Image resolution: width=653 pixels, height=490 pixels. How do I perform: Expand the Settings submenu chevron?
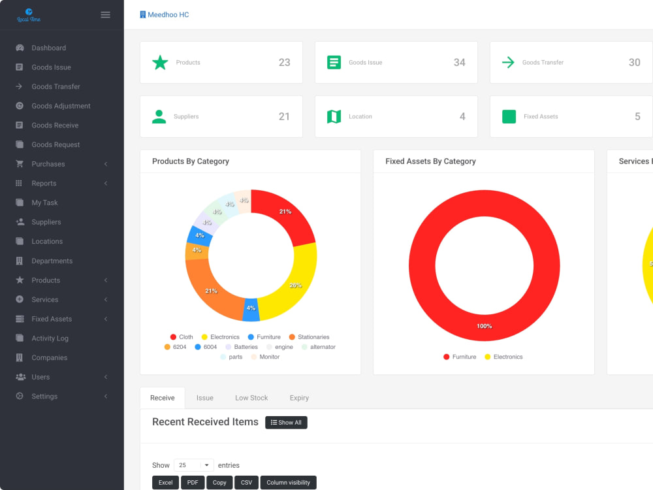(x=106, y=397)
